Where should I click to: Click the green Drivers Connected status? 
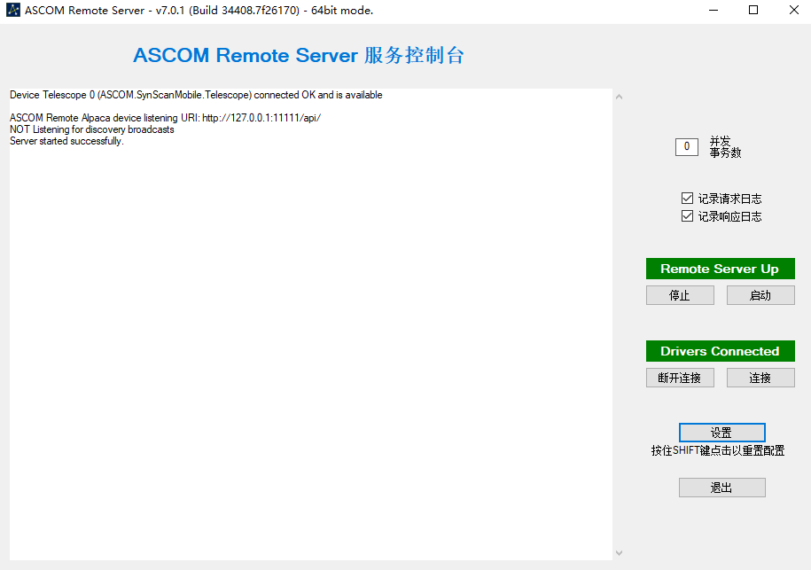[x=720, y=351]
